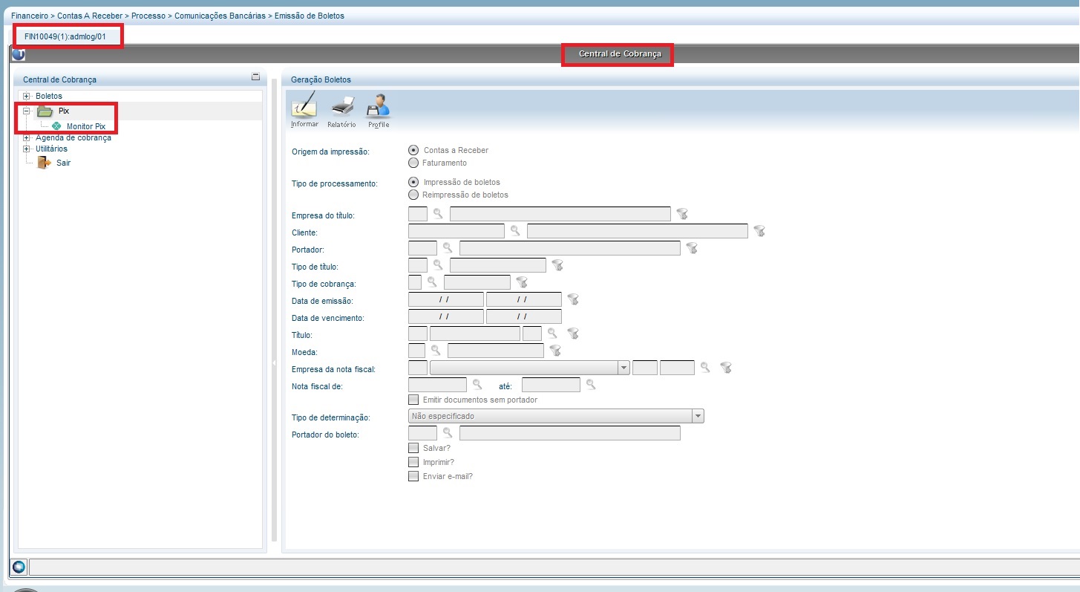Screen dimensions: 1080x592
Task: Expand the Utilitários tree node
Action: pyautogui.click(x=27, y=149)
